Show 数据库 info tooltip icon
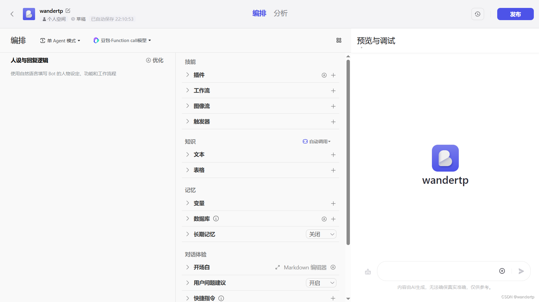 216,219
